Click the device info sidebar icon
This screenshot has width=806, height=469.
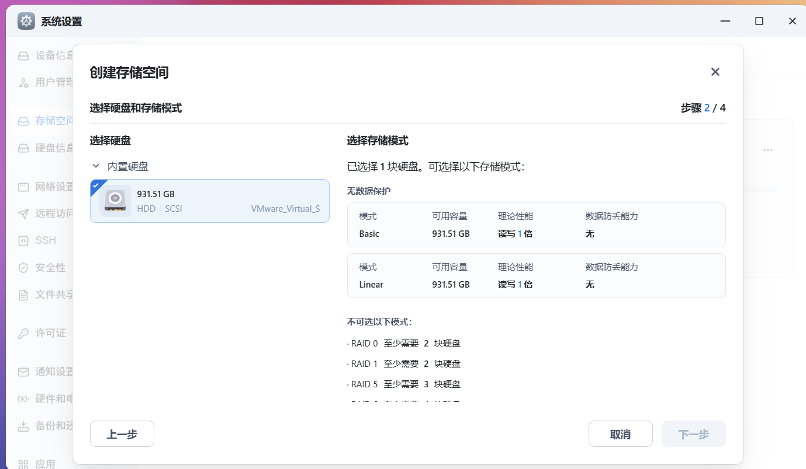[x=23, y=56]
